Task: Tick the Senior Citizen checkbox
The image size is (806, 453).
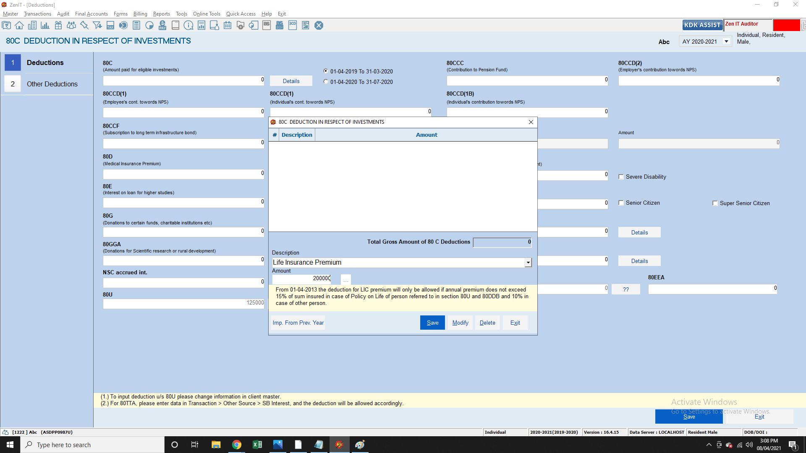Action: pos(621,203)
